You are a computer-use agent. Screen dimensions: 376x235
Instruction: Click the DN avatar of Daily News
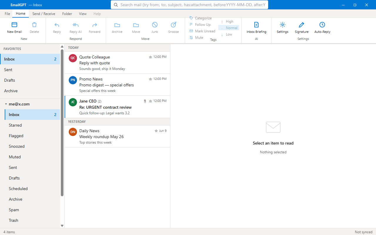click(73, 132)
